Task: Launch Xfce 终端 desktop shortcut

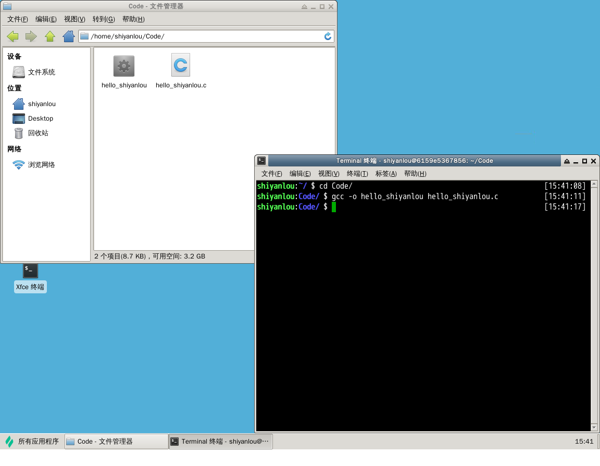Action: [30, 278]
